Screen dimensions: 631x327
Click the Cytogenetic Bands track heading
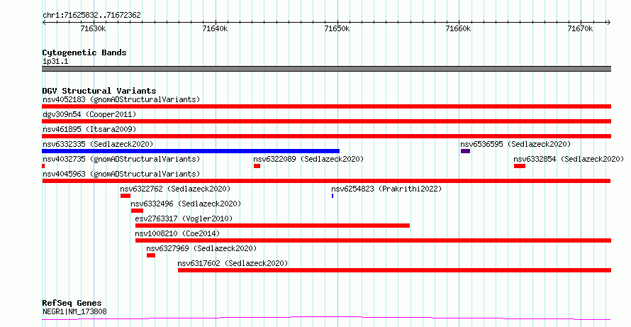84,52
